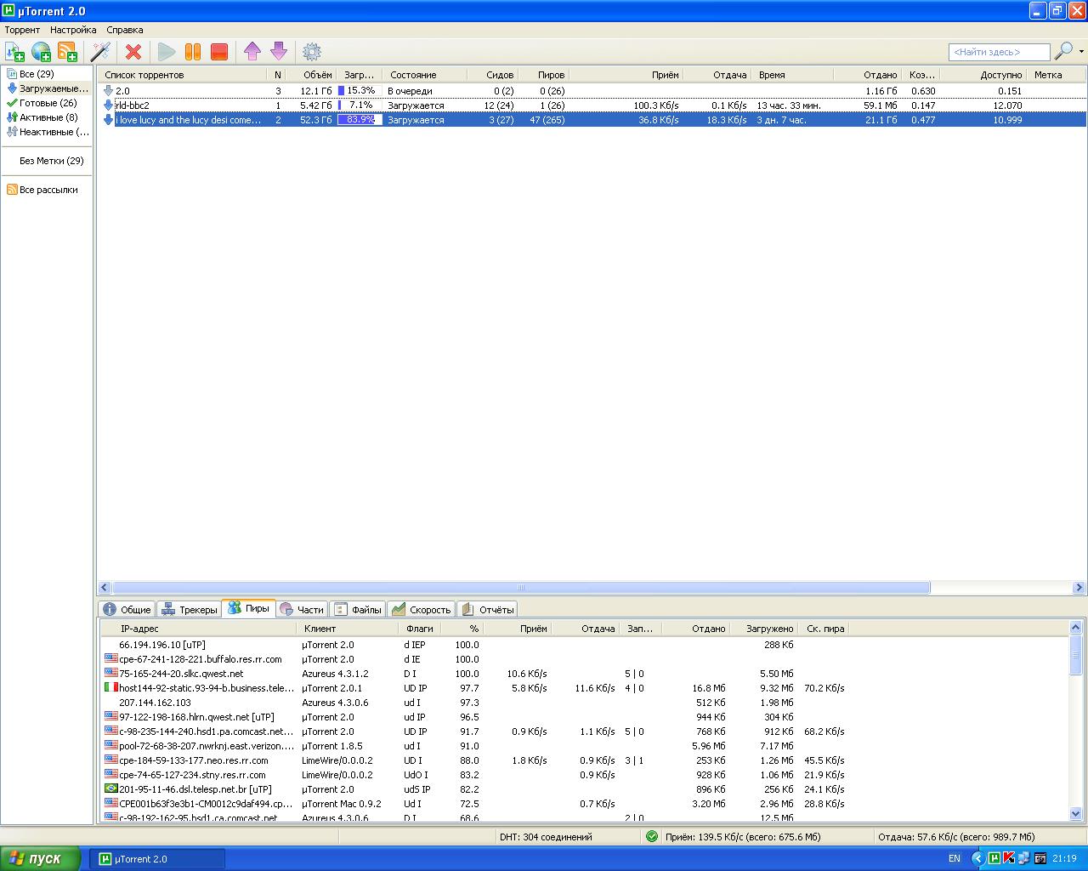Click the red X Remove torrent icon
Viewport: 1088px width, 871px height.
(x=133, y=52)
